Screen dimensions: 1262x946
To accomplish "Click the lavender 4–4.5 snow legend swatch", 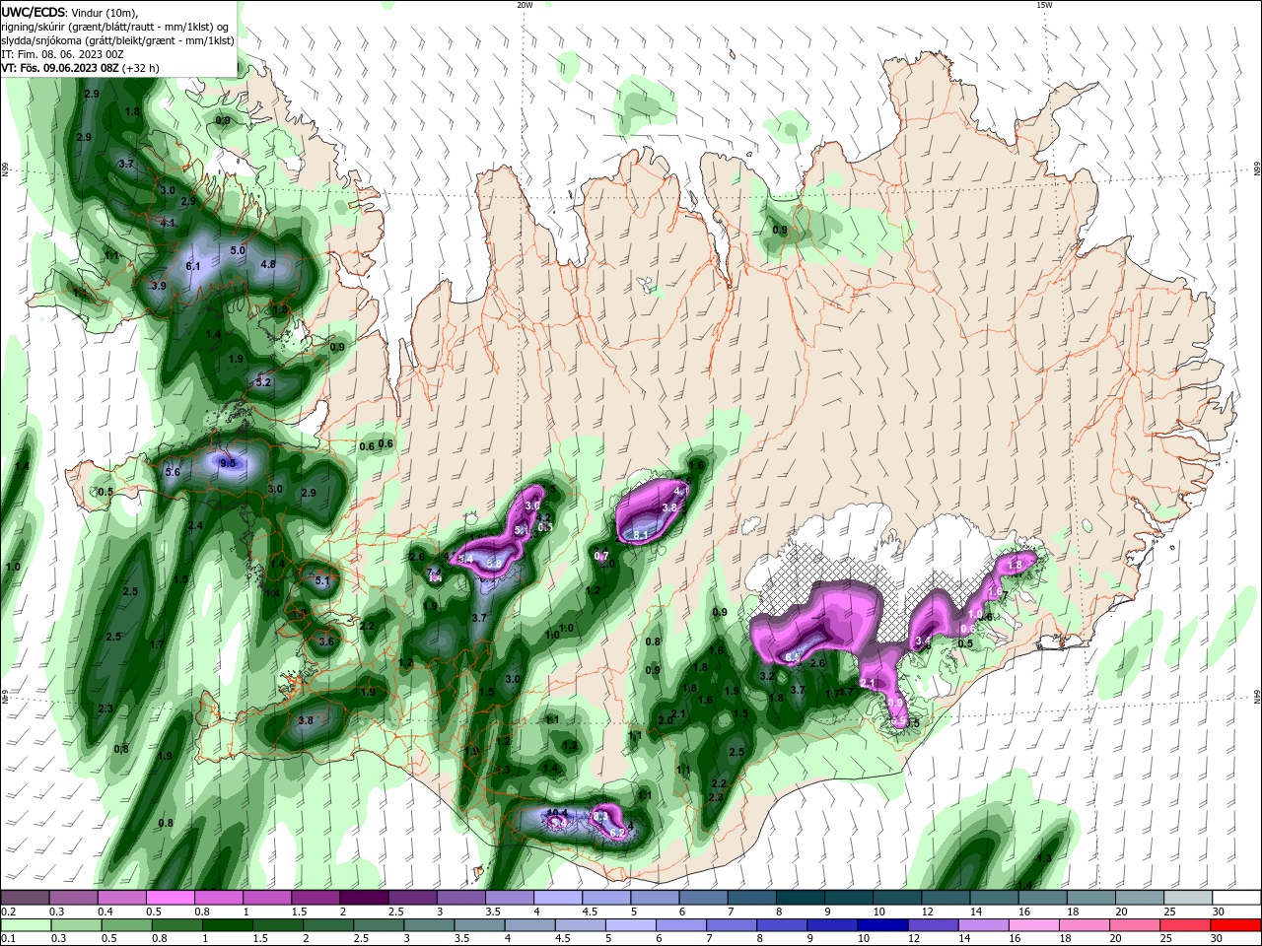I will [x=558, y=898].
